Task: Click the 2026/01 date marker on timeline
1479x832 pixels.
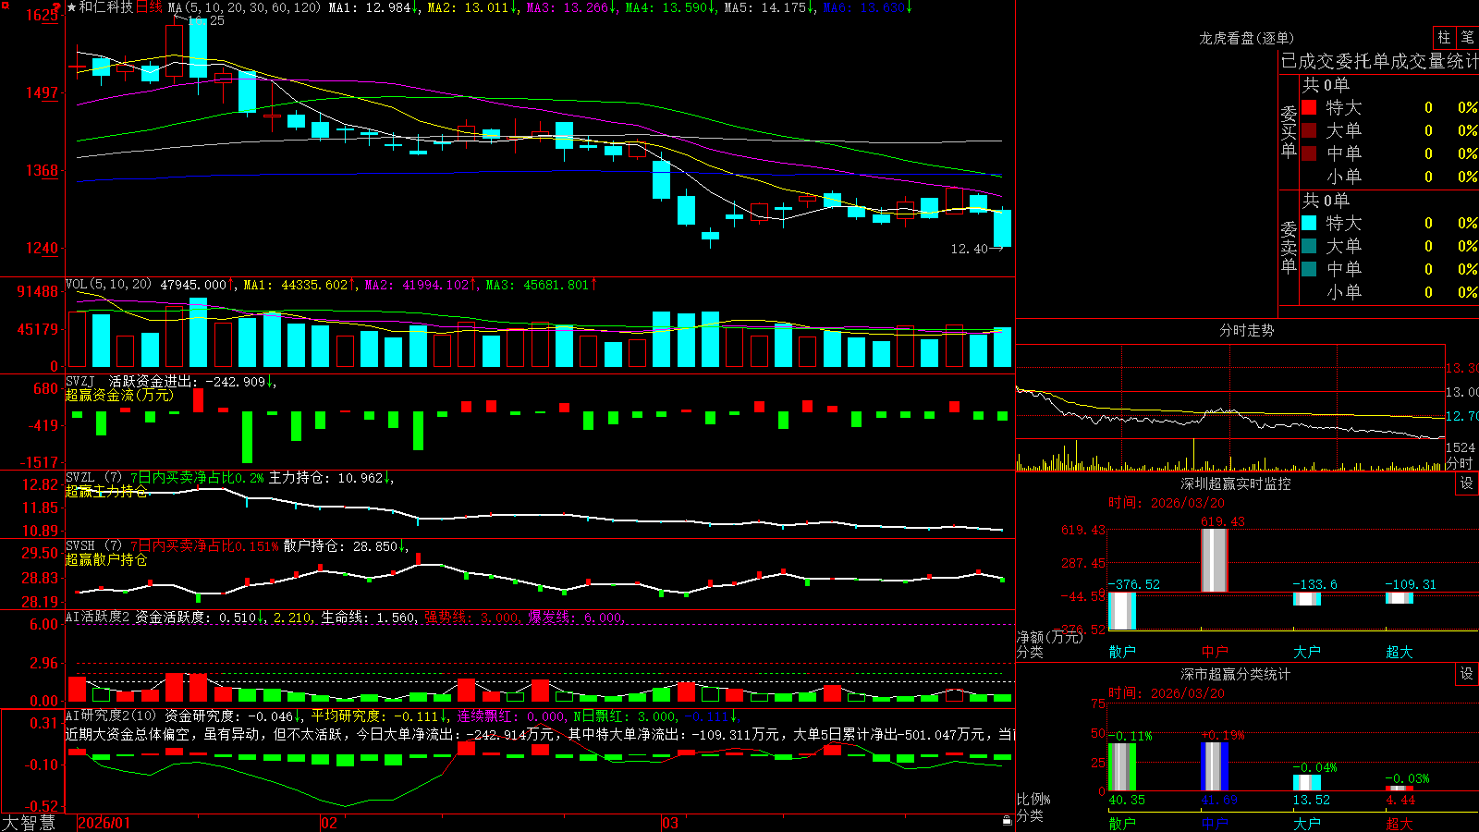Action: coord(104,823)
